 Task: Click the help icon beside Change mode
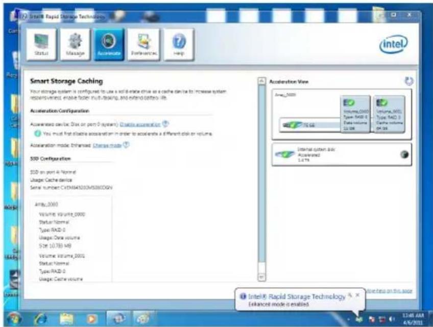click(x=126, y=145)
